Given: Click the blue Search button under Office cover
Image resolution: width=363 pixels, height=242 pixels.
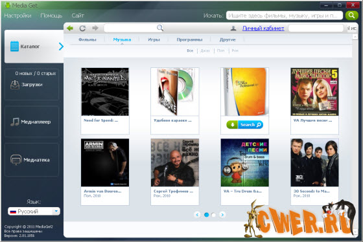Looking at the screenshot, I should click(250, 125).
